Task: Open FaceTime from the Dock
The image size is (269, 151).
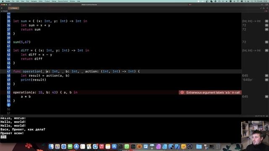Action: click(70, 146)
